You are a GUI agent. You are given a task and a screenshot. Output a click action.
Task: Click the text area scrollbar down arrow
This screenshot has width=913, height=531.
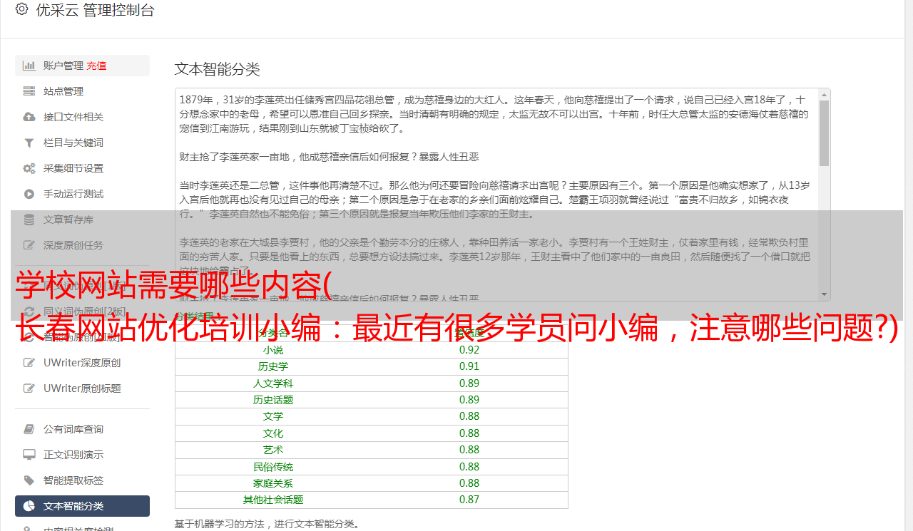pos(825,294)
